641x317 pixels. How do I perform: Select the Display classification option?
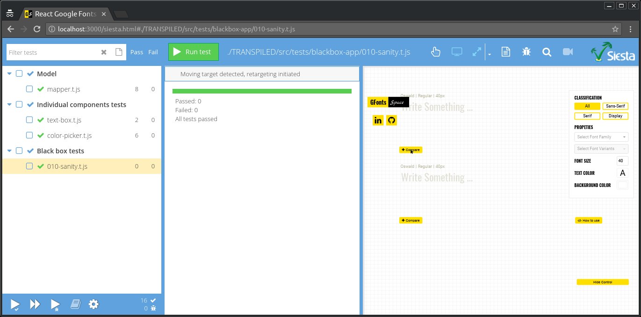click(x=615, y=116)
